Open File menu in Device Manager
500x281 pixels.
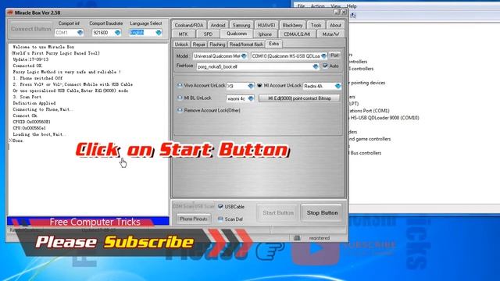pyautogui.click(x=301, y=6)
